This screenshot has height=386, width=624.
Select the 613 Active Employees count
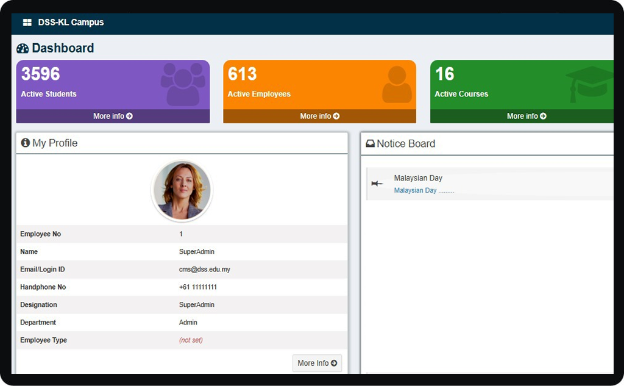pyautogui.click(x=243, y=74)
